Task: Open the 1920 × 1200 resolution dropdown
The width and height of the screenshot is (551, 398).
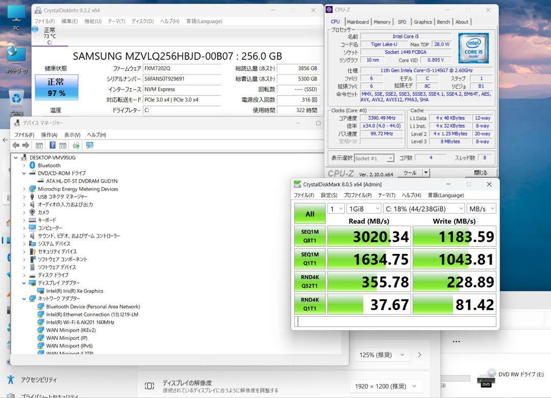Action: (386, 386)
